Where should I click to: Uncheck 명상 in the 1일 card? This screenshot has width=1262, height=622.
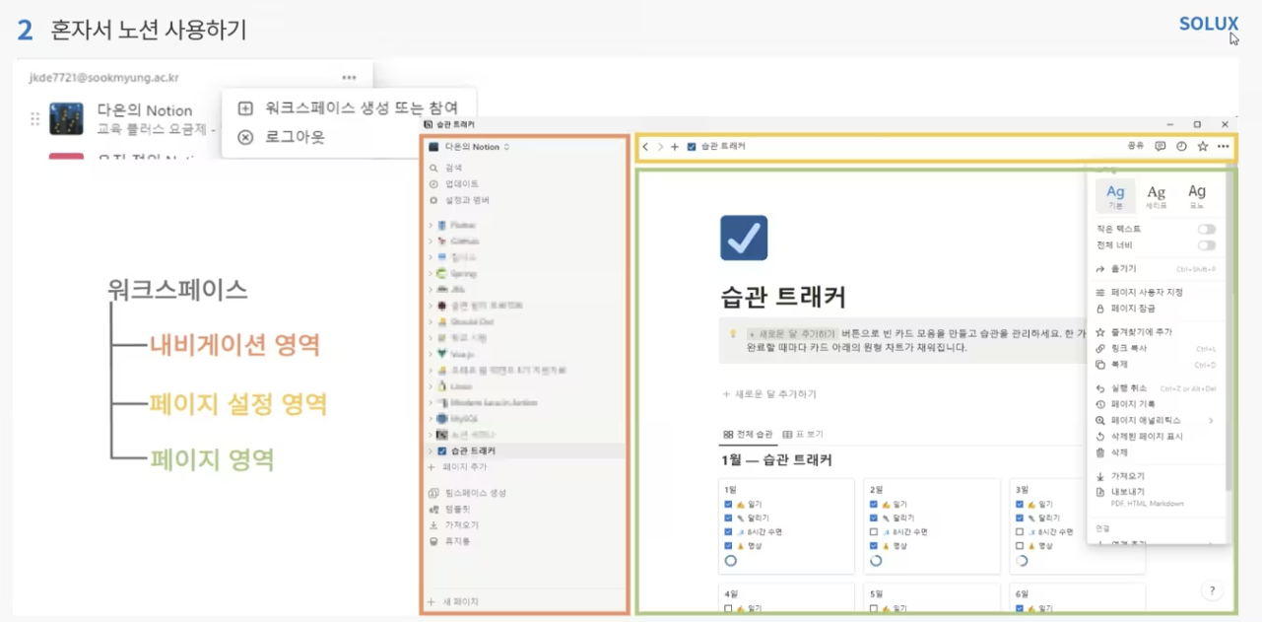(728, 545)
